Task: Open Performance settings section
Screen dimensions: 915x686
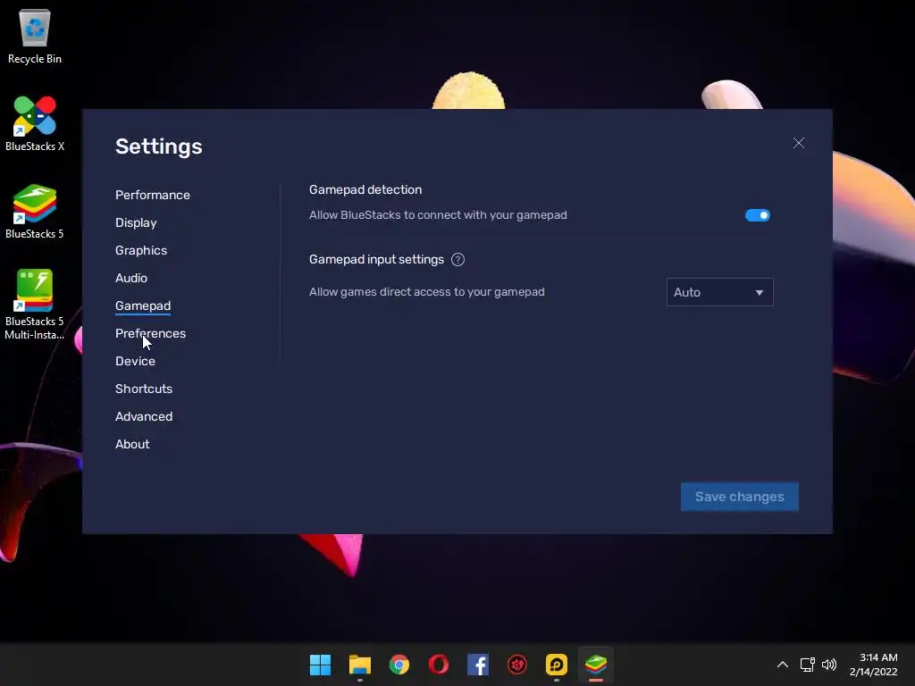Action: coord(152,195)
